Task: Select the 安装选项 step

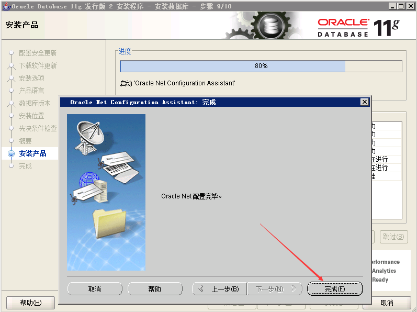Action: tap(31, 78)
